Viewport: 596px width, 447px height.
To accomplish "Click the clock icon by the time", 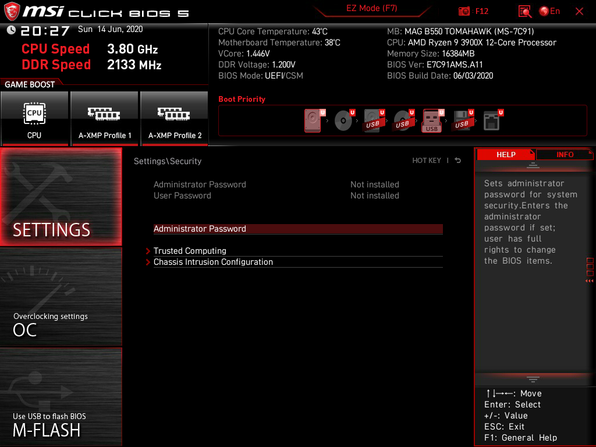I will (11, 30).
